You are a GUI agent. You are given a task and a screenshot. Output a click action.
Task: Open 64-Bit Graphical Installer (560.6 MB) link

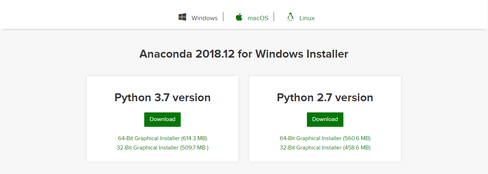pyautogui.click(x=325, y=138)
